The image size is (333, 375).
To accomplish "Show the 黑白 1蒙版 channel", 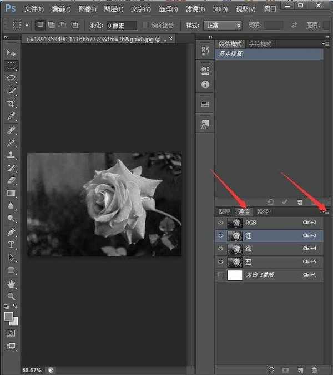I will pyautogui.click(x=221, y=275).
